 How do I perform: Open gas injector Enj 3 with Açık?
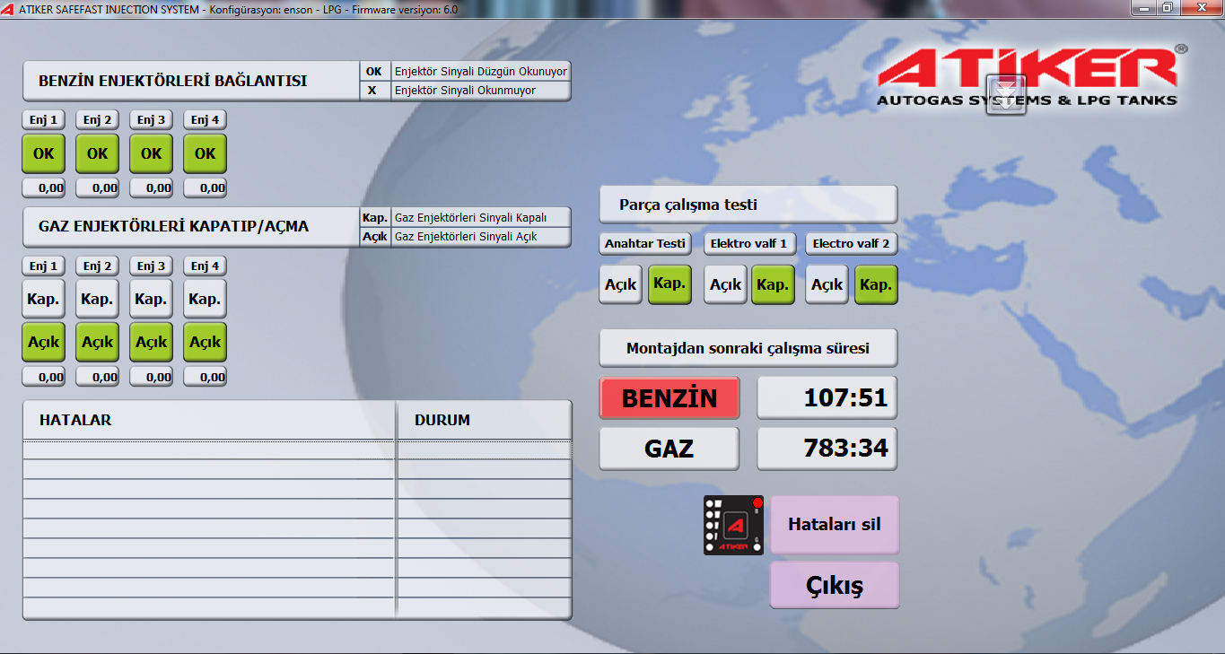[151, 342]
